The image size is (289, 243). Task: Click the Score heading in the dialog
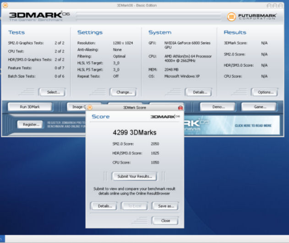(x=100, y=116)
